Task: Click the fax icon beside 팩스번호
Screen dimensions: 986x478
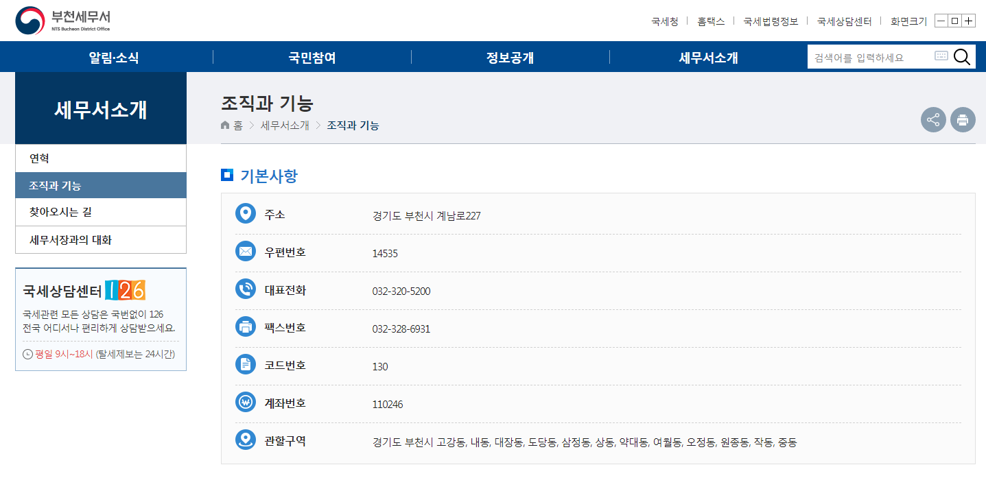Action: pyautogui.click(x=246, y=326)
